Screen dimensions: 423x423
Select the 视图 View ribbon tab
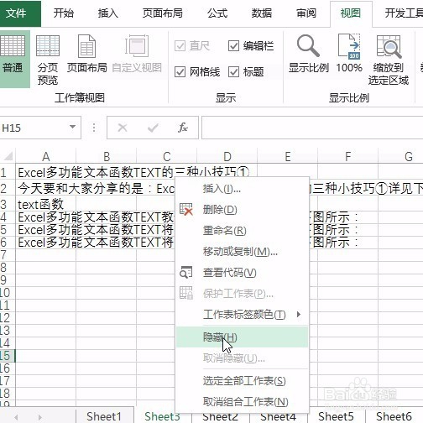coord(351,13)
